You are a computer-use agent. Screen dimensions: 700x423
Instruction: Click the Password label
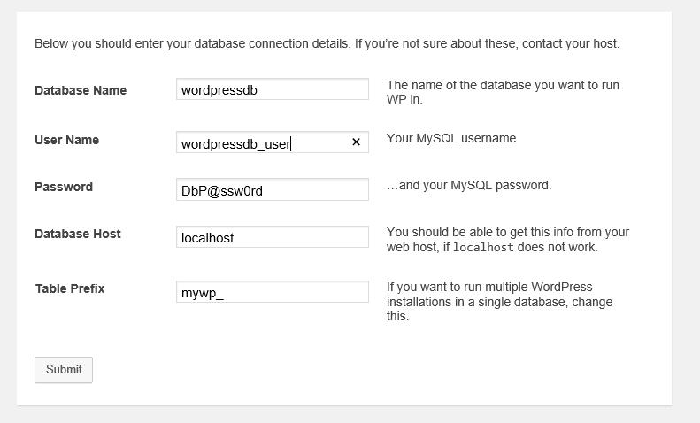[x=64, y=187]
